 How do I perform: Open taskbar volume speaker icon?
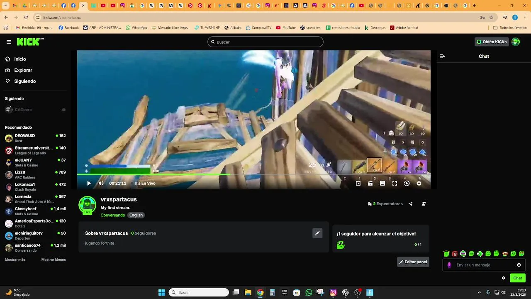[503, 292]
